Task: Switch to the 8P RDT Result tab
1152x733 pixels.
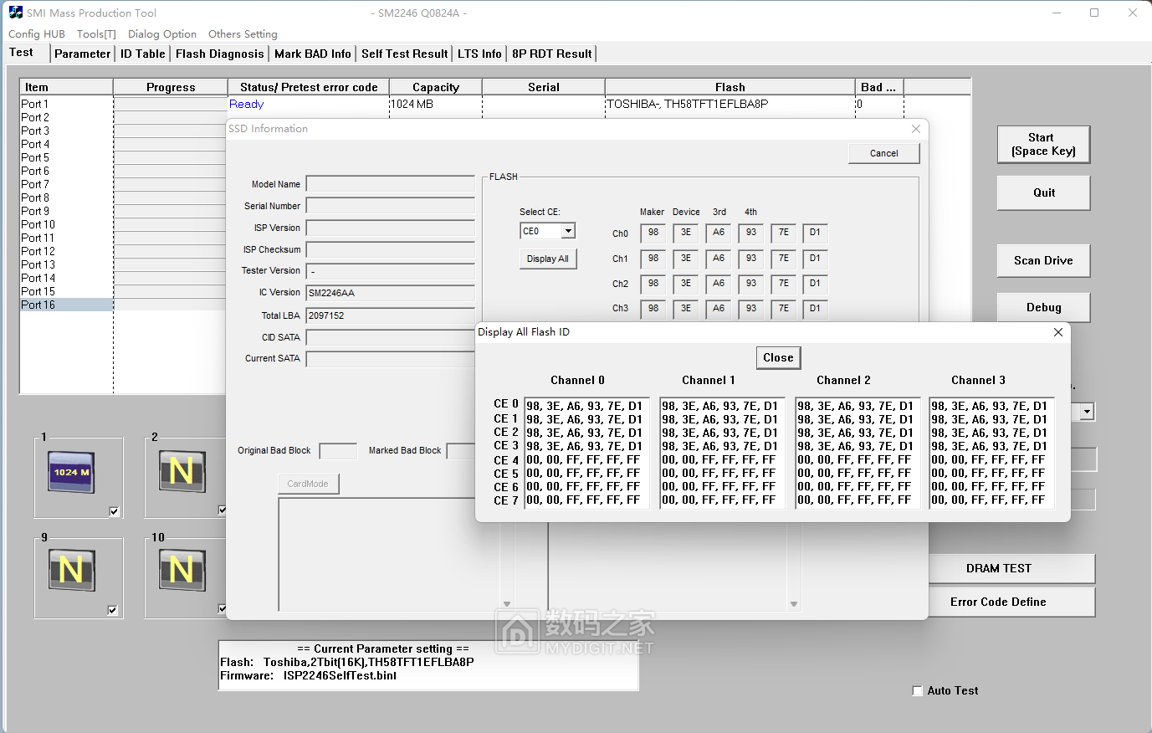Action: [552, 54]
